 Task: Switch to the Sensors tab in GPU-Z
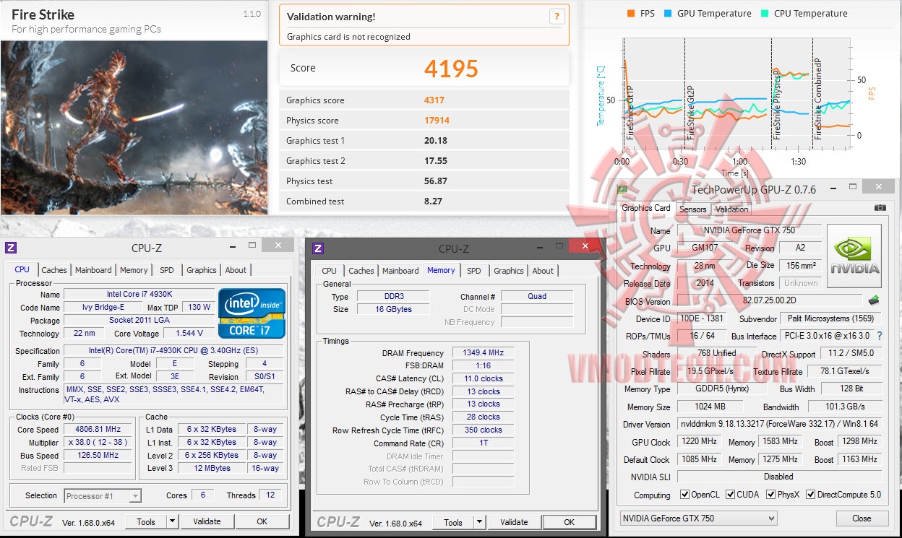pos(692,209)
